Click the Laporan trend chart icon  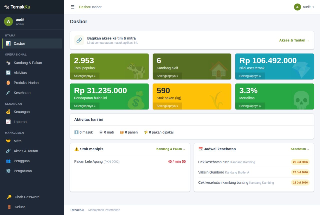8,122
